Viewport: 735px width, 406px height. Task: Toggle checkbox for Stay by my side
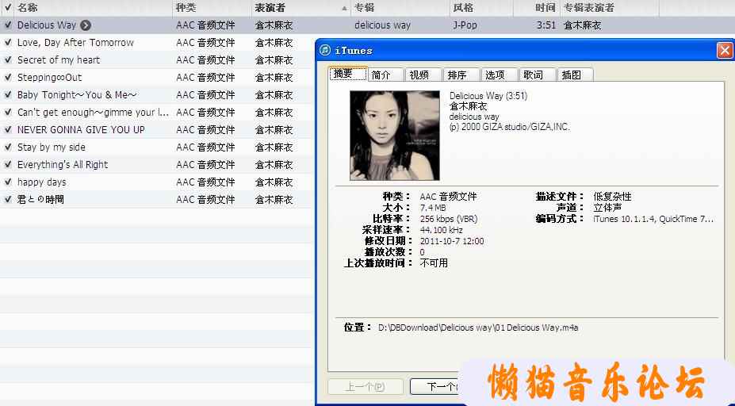click(7, 147)
